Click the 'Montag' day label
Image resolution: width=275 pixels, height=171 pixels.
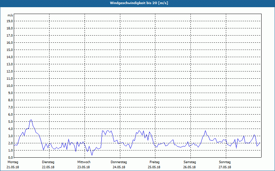[x=13, y=162]
